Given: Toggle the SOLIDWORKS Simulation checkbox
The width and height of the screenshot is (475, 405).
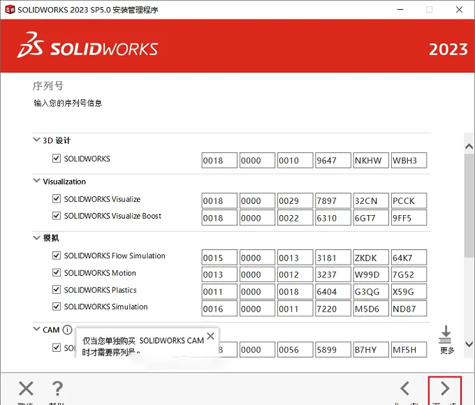Looking at the screenshot, I should pyautogui.click(x=57, y=307).
